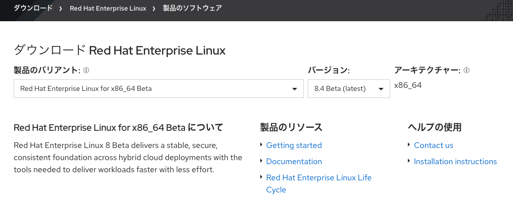Open Red Hat Enterprise Linux Life Cycle link
The height and width of the screenshot is (200, 513).
318,184
